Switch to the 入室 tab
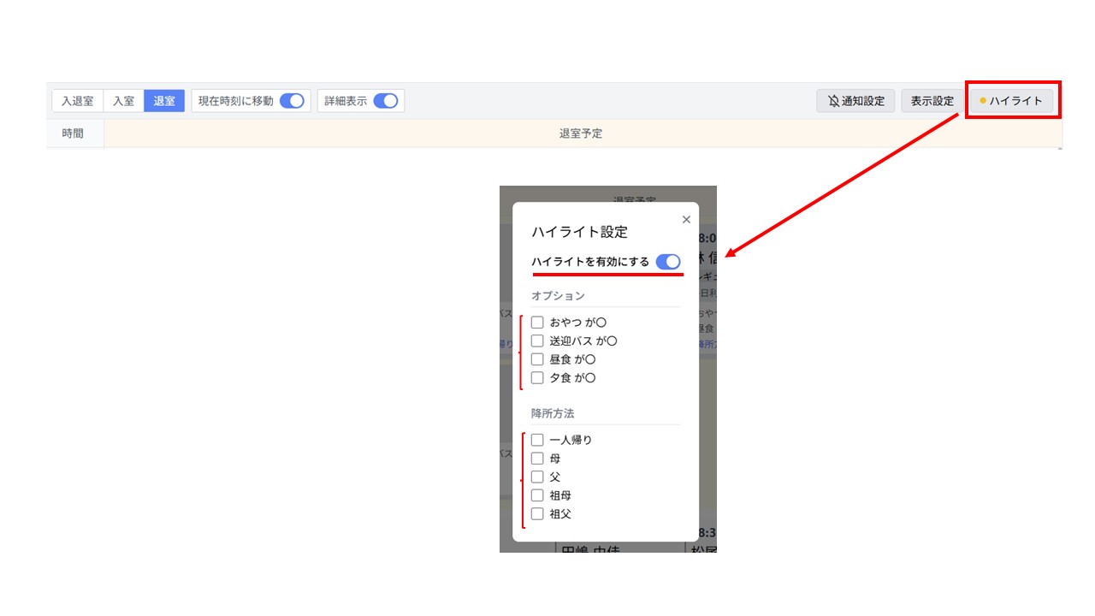This screenshot has height=616, width=1095. [x=124, y=101]
